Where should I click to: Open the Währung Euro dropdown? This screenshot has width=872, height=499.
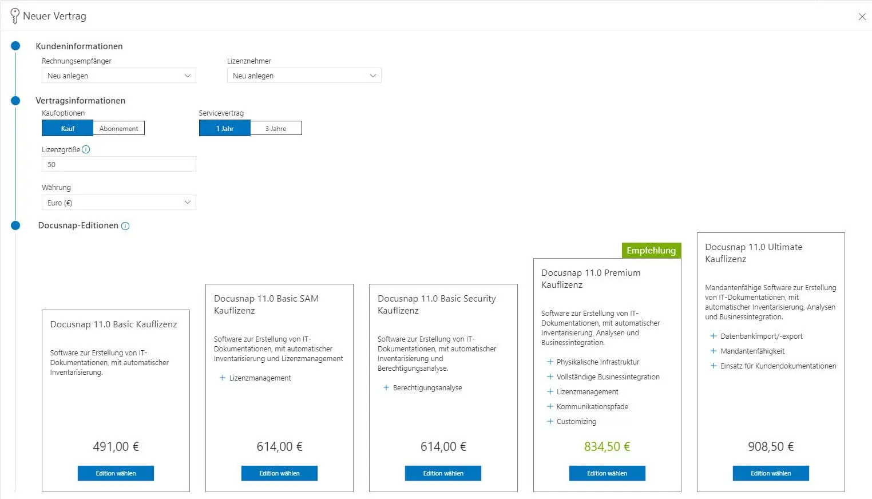(x=118, y=203)
